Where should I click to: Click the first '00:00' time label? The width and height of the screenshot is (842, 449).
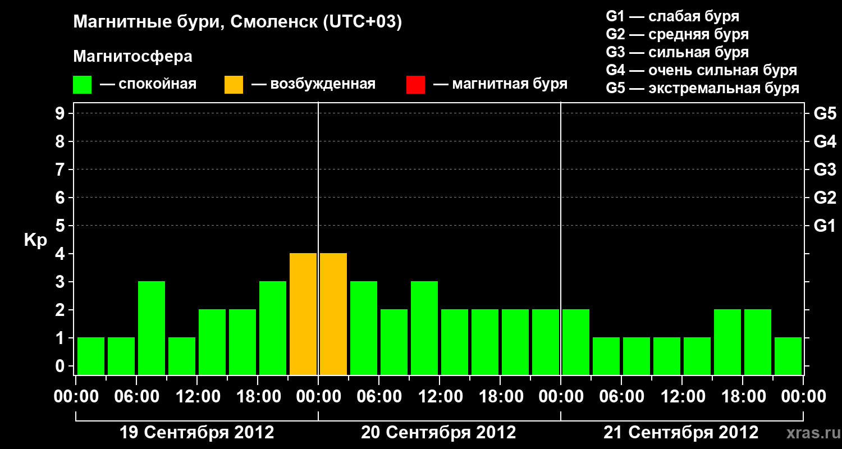(x=76, y=397)
